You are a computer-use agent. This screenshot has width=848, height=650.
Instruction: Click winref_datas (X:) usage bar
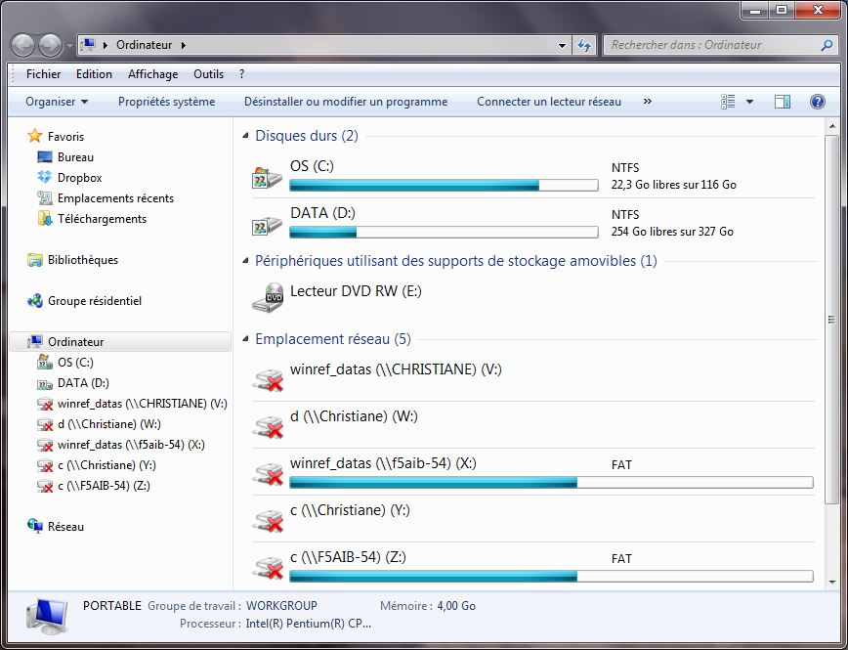(551, 482)
